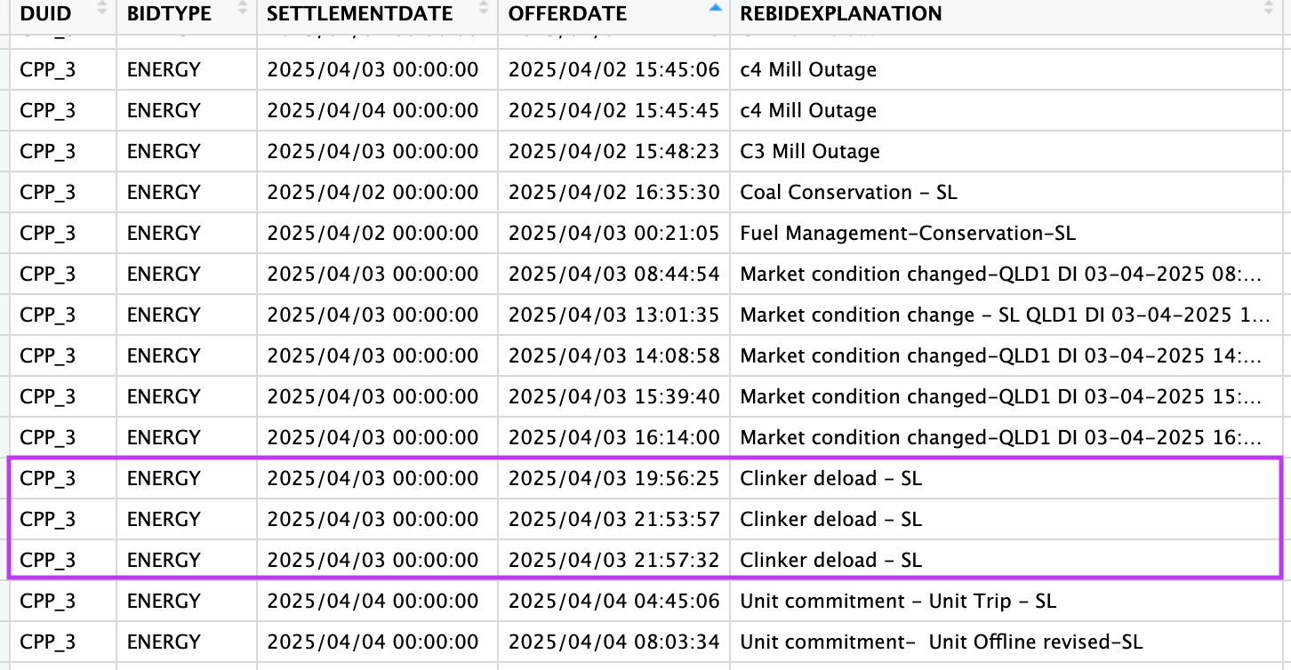The height and width of the screenshot is (670, 1291).
Task: Select offer date 2025/04/02 15:48:23
Action: (x=613, y=151)
